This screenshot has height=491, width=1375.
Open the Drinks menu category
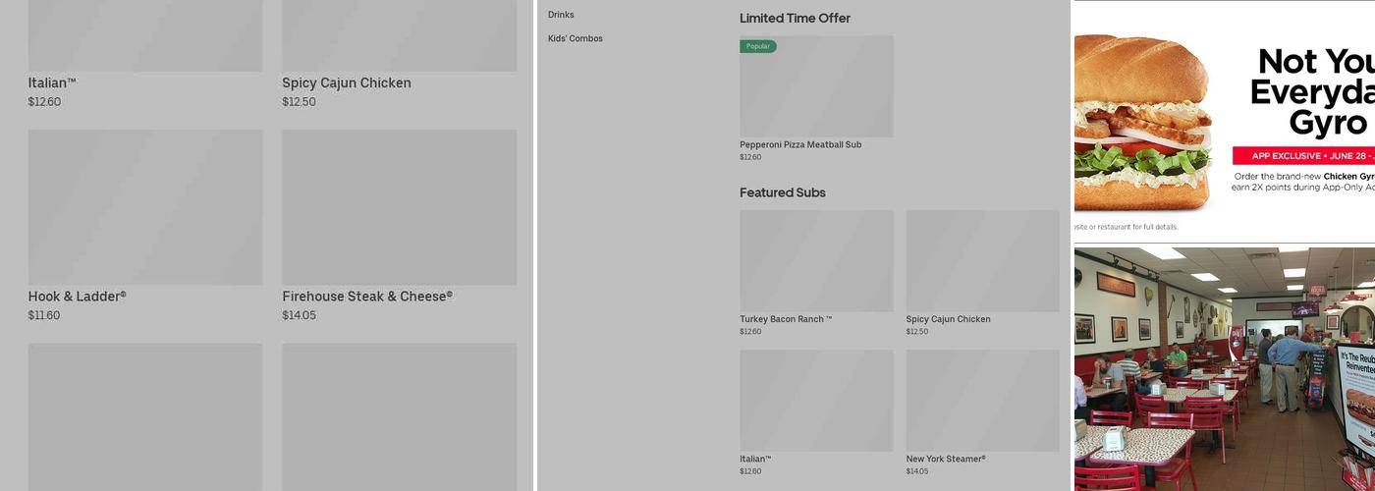pyautogui.click(x=561, y=15)
